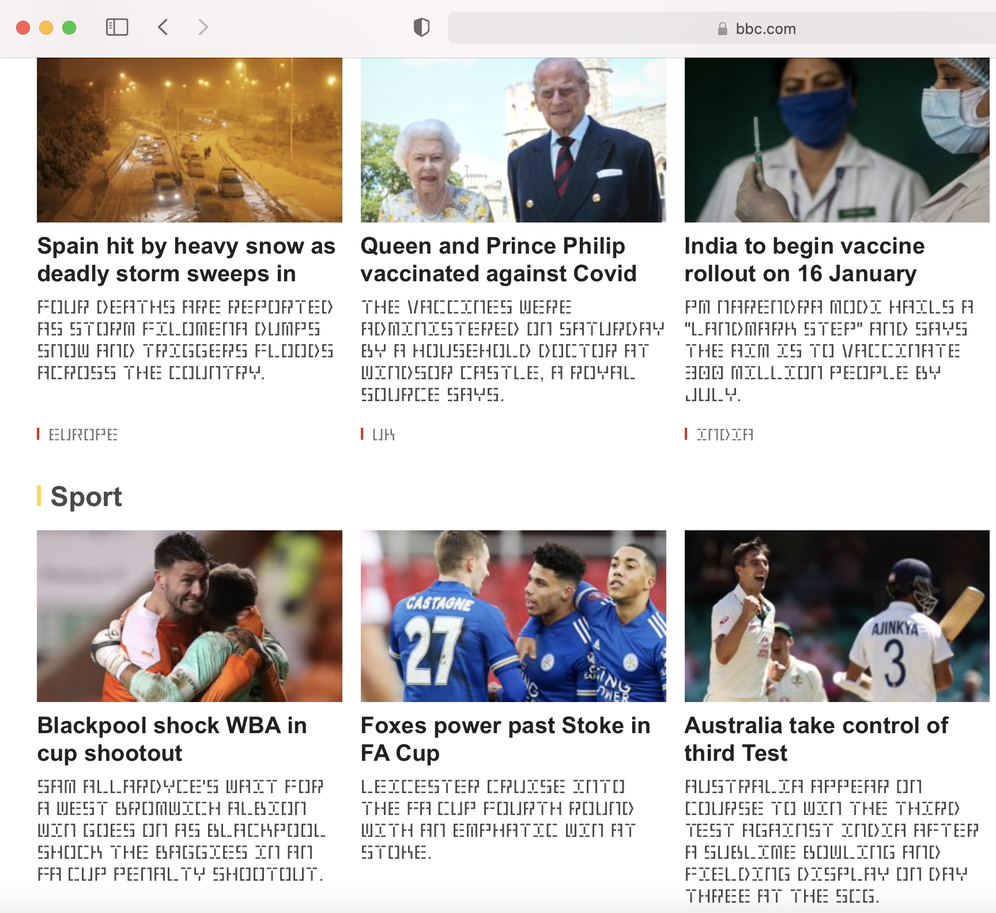This screenshot has width=996, height=913.
Task: Open Queen and Prince Philip vaccinated headline
Action: click(499, 259)
